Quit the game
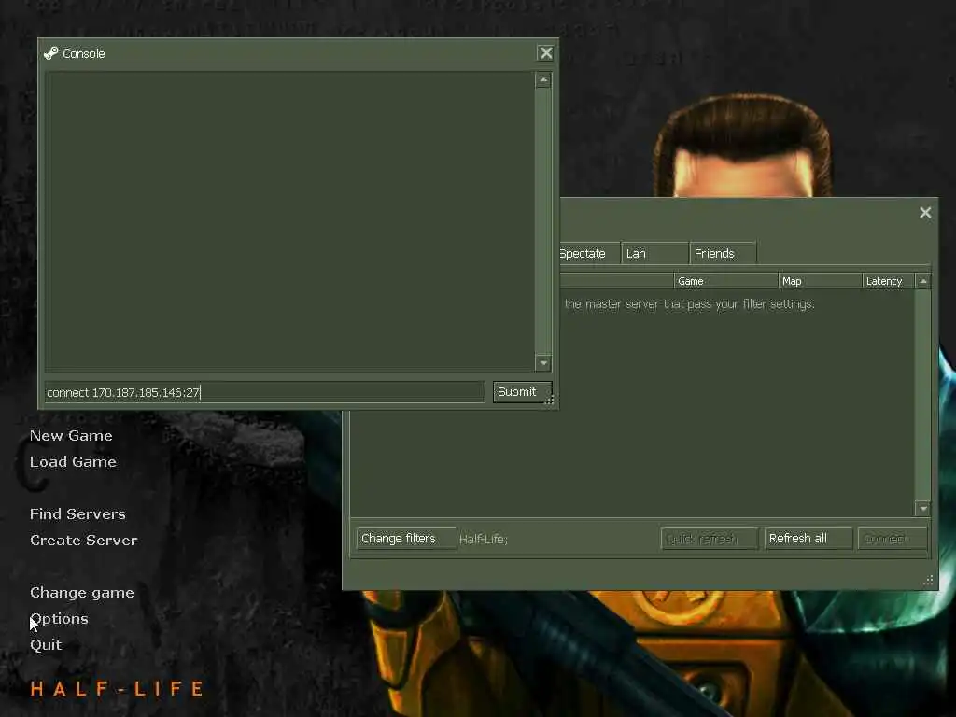Screen dimensions: 956x717 (x=46, y=645)
